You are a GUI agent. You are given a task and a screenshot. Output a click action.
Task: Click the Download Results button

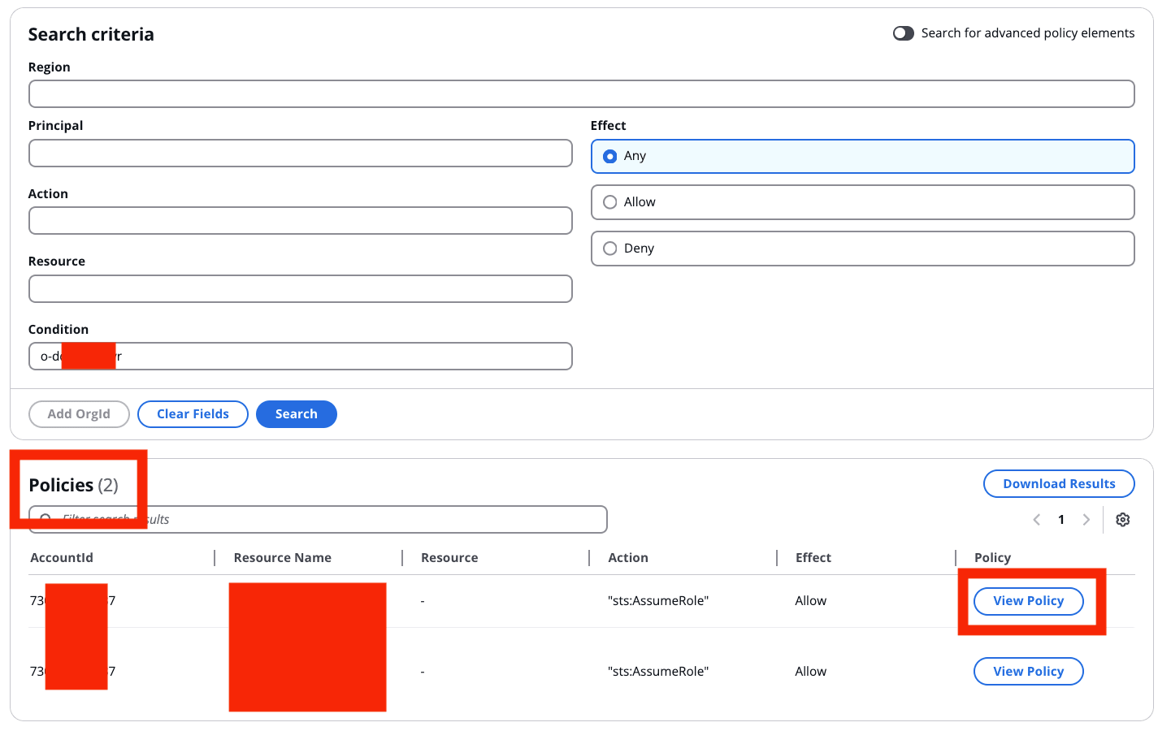[x=1059, y=484]
